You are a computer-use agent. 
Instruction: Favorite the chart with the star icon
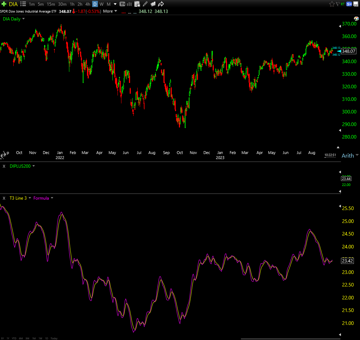(x=332, y=4)
